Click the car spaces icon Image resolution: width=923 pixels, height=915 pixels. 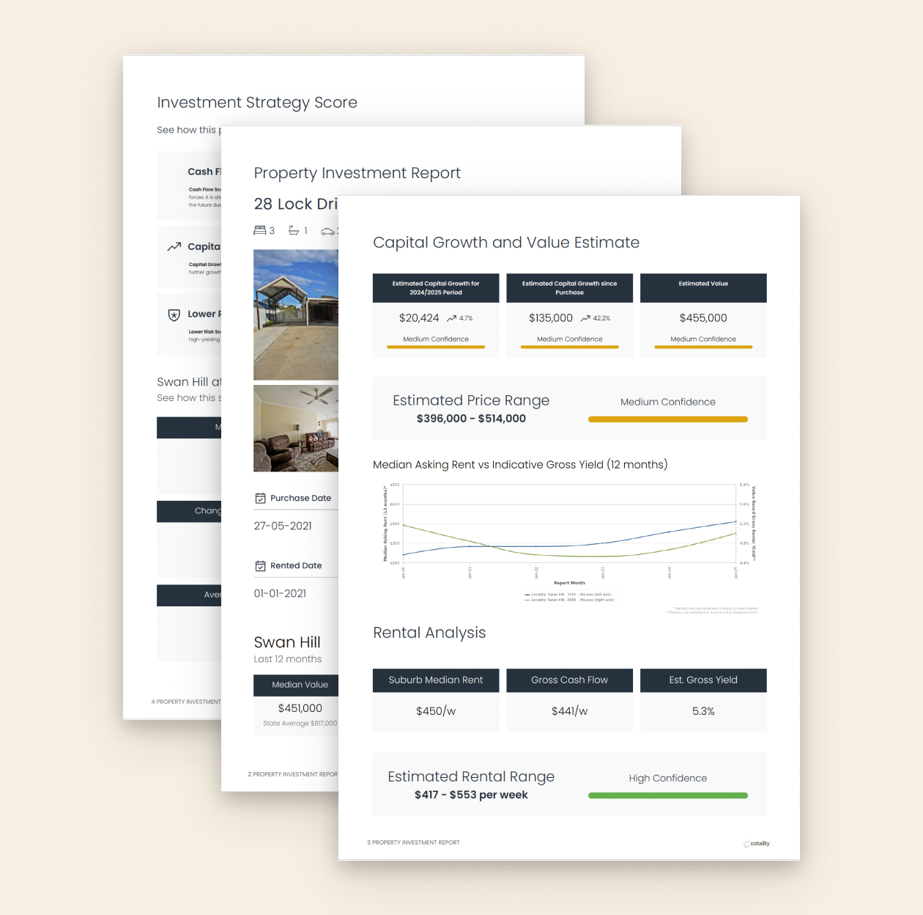(x=328, y=232)
